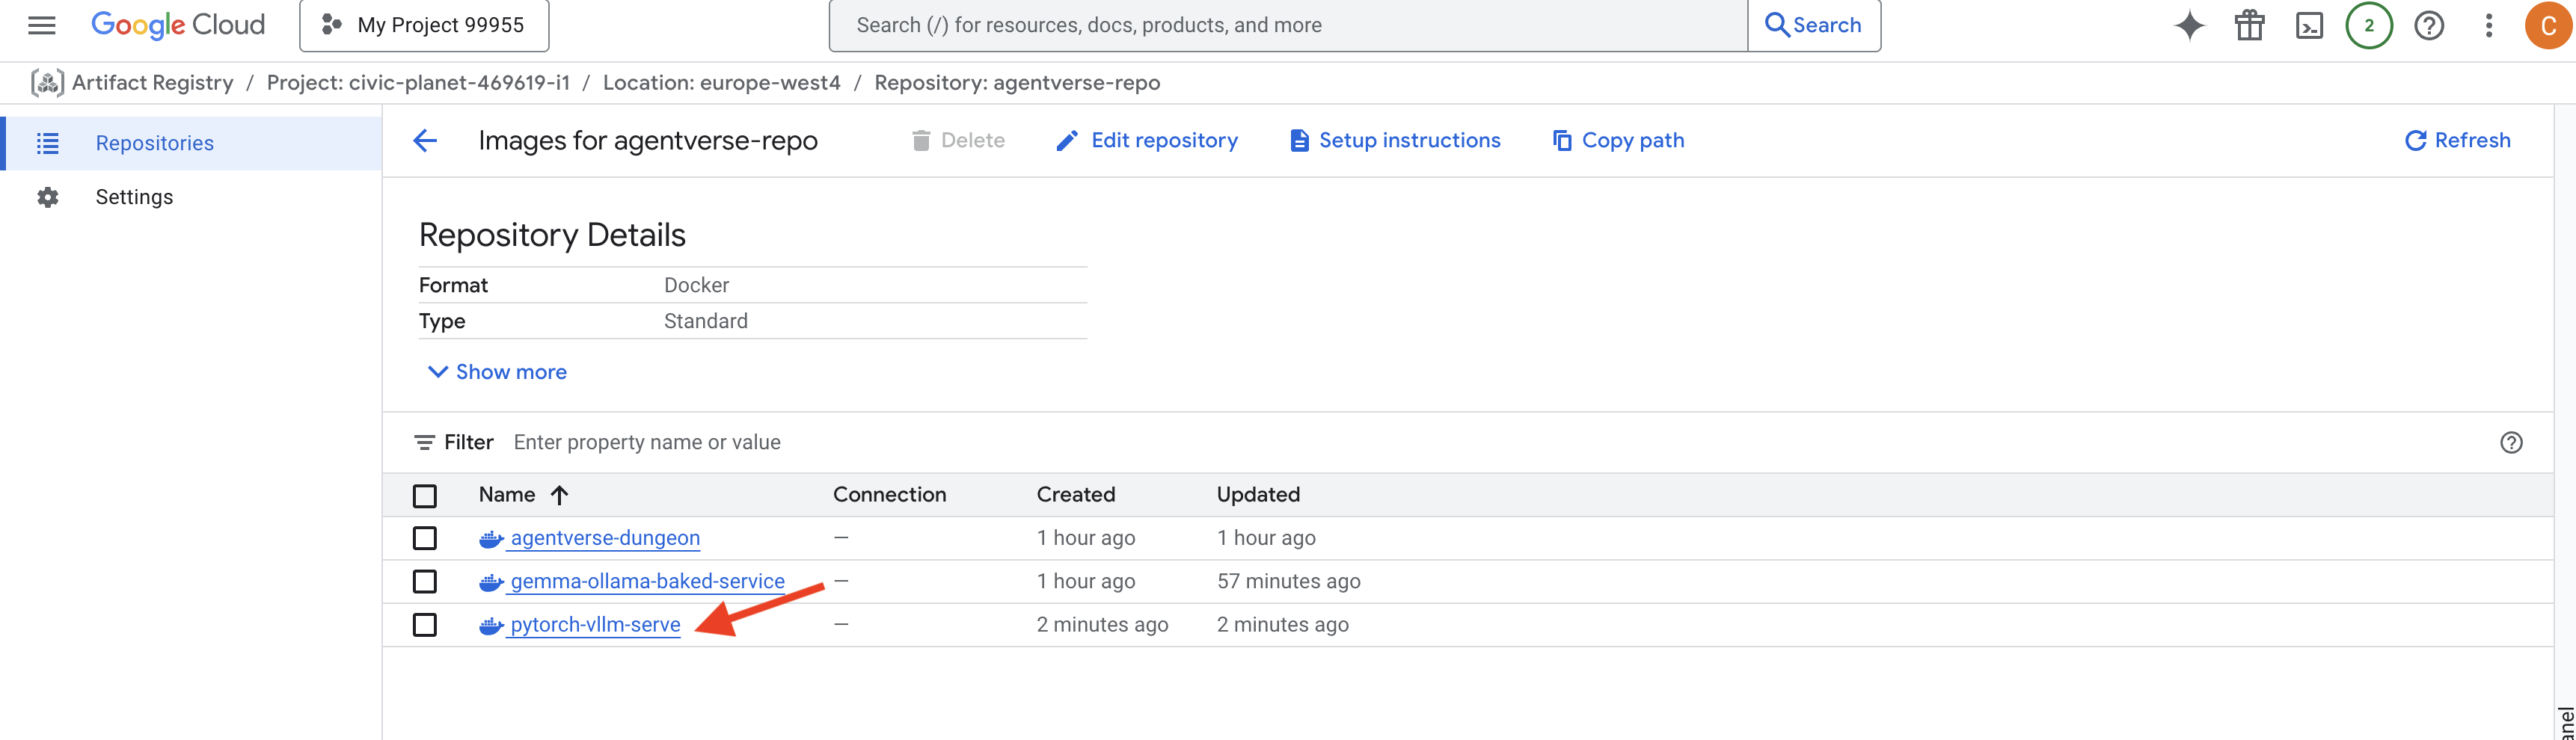Screen dimensions: 2576x740
Task: Open the free trial gift icon
Action: point(2249,25)
